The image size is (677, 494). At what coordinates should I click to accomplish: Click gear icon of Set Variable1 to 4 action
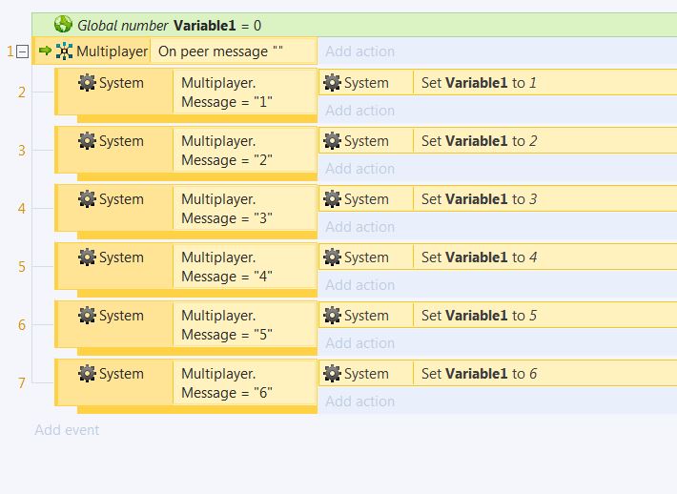tap(332, 257)
